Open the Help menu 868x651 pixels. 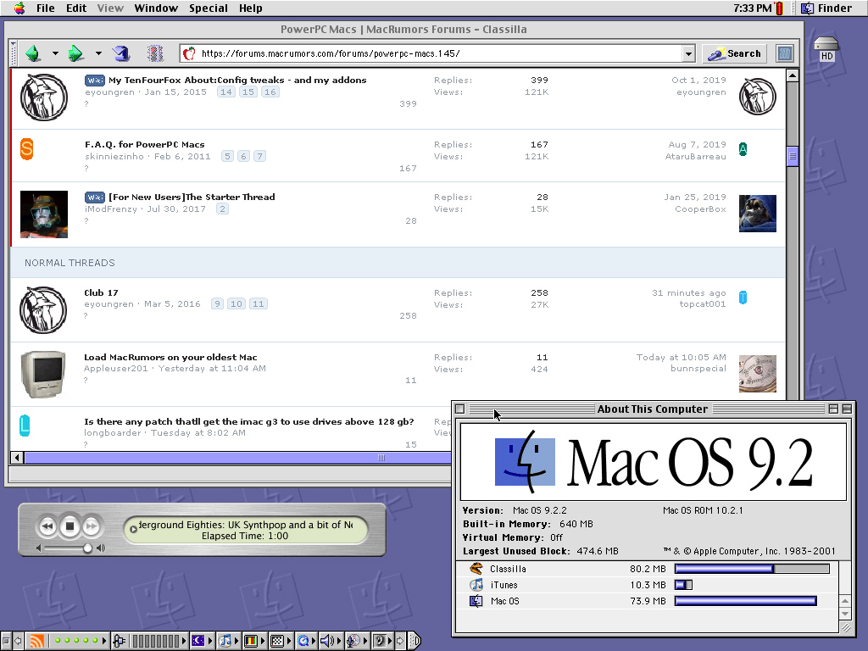[x=251, y=8]
